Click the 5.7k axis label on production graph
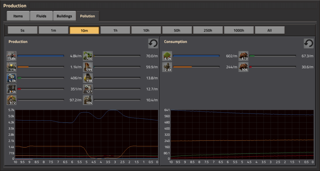Image resolution: width=320 pixels, height=171 pixels. [11, 110]
